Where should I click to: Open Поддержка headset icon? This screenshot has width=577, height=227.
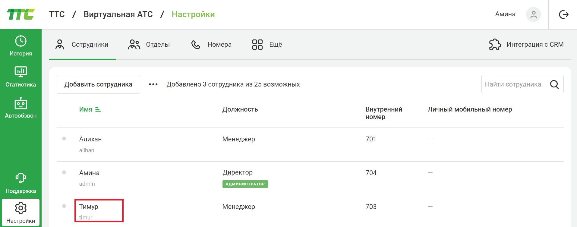pyautogui.click(x=21, y=178)
